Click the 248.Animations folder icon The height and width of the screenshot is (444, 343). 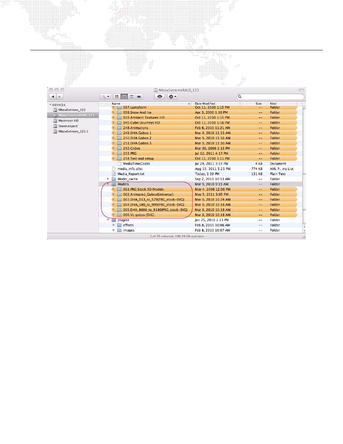[119, 128]
